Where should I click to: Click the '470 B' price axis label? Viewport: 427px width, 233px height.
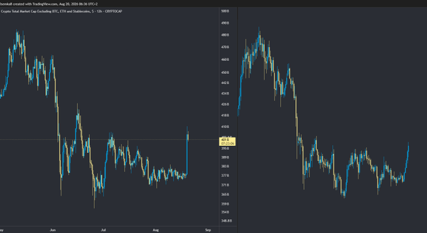(x=225, y=47)
